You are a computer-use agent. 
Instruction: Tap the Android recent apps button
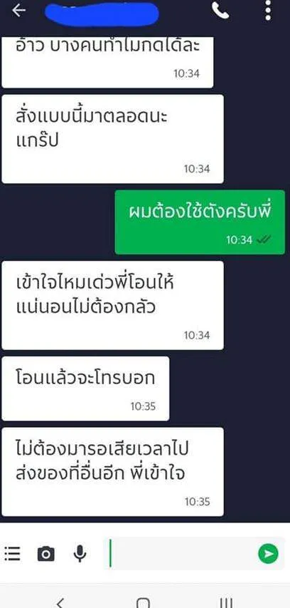227,602
